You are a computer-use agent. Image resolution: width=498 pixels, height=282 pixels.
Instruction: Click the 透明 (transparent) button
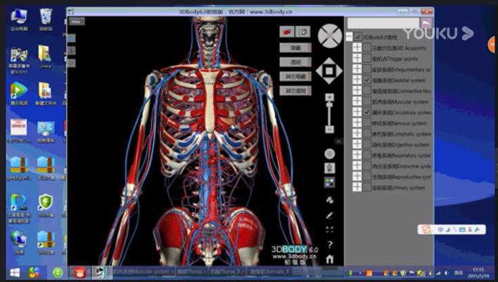[295, 62]
